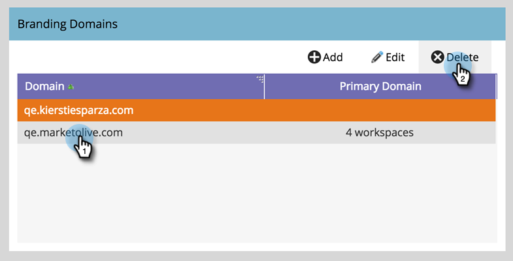Sort by the Domain column header
Screen dimensions: 513x261
tap(44, 86)
